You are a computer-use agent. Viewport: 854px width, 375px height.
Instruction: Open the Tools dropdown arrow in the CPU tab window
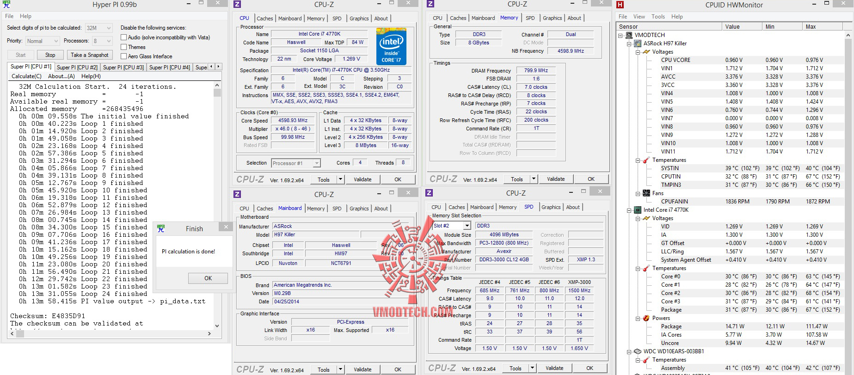(x=340, y=179)
